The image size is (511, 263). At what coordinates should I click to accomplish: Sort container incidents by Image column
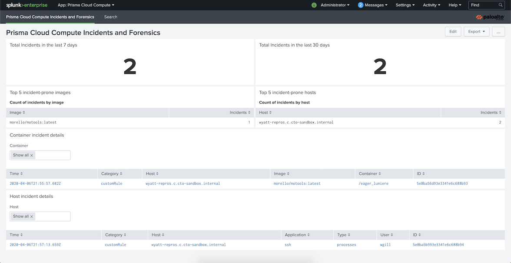click(282, 174)
